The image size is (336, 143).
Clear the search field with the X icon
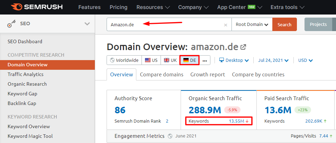click(225, 25)
